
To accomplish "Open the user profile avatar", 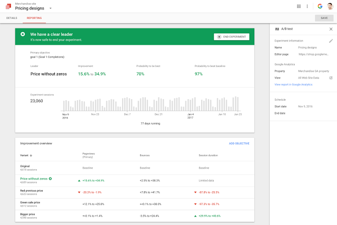I will pyautogui.click(x=330, y=6).
